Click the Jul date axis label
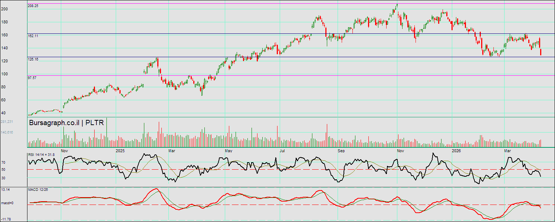 (282, 151)
